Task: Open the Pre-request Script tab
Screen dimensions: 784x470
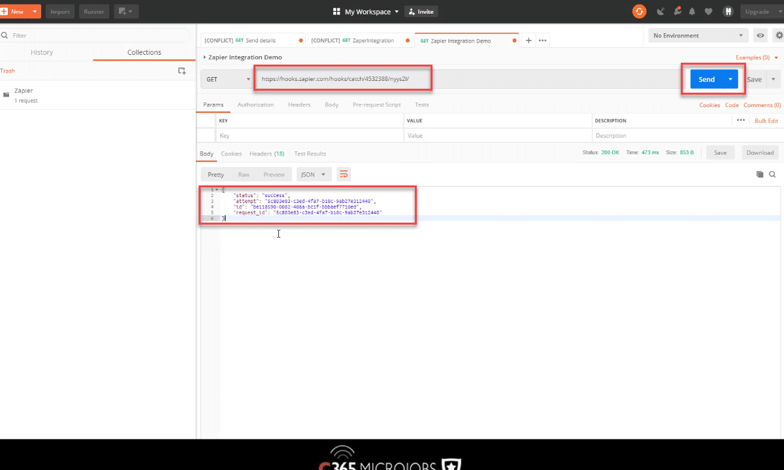Action: [376, 104]
